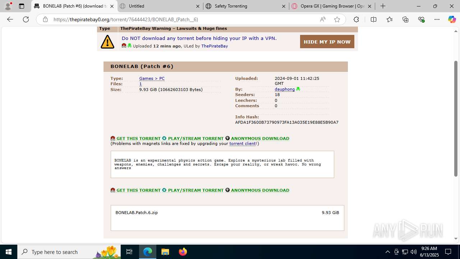Open Settings and more ellipsis menu

(437, 19)
